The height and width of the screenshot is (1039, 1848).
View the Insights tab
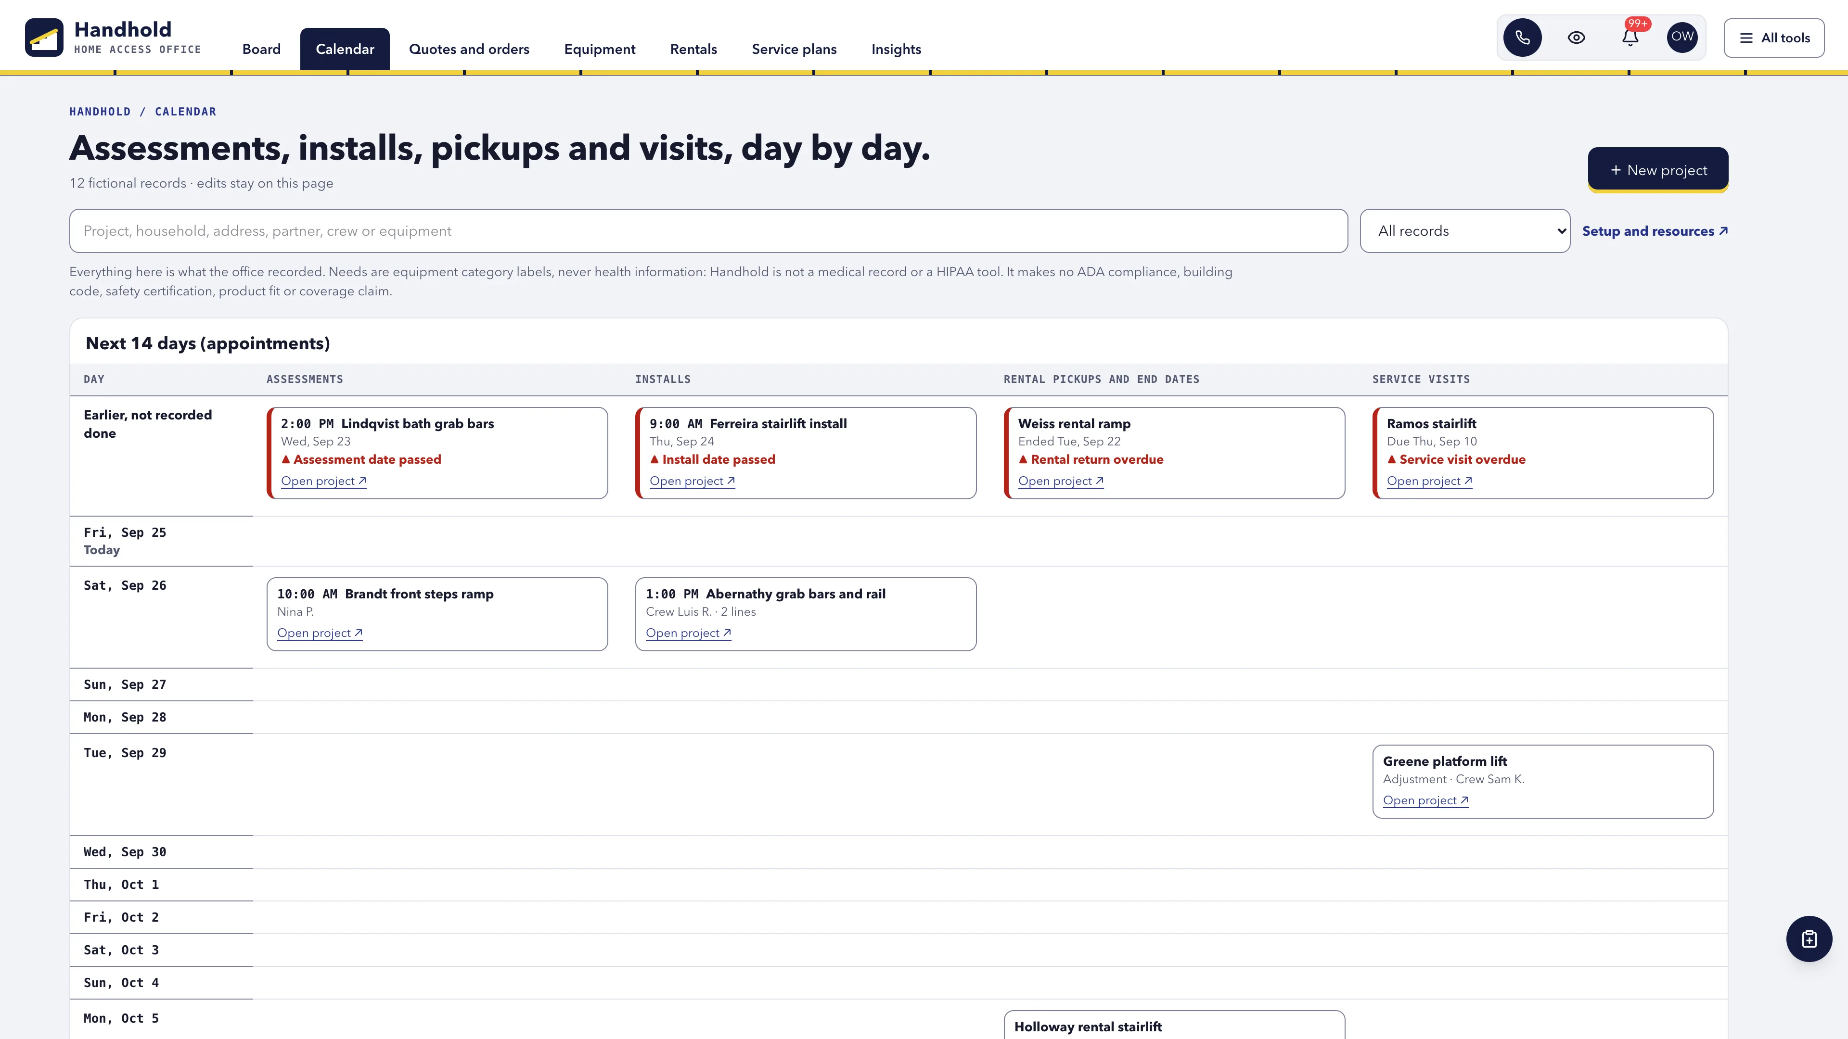pyautogui.click(x=896, y=49)
